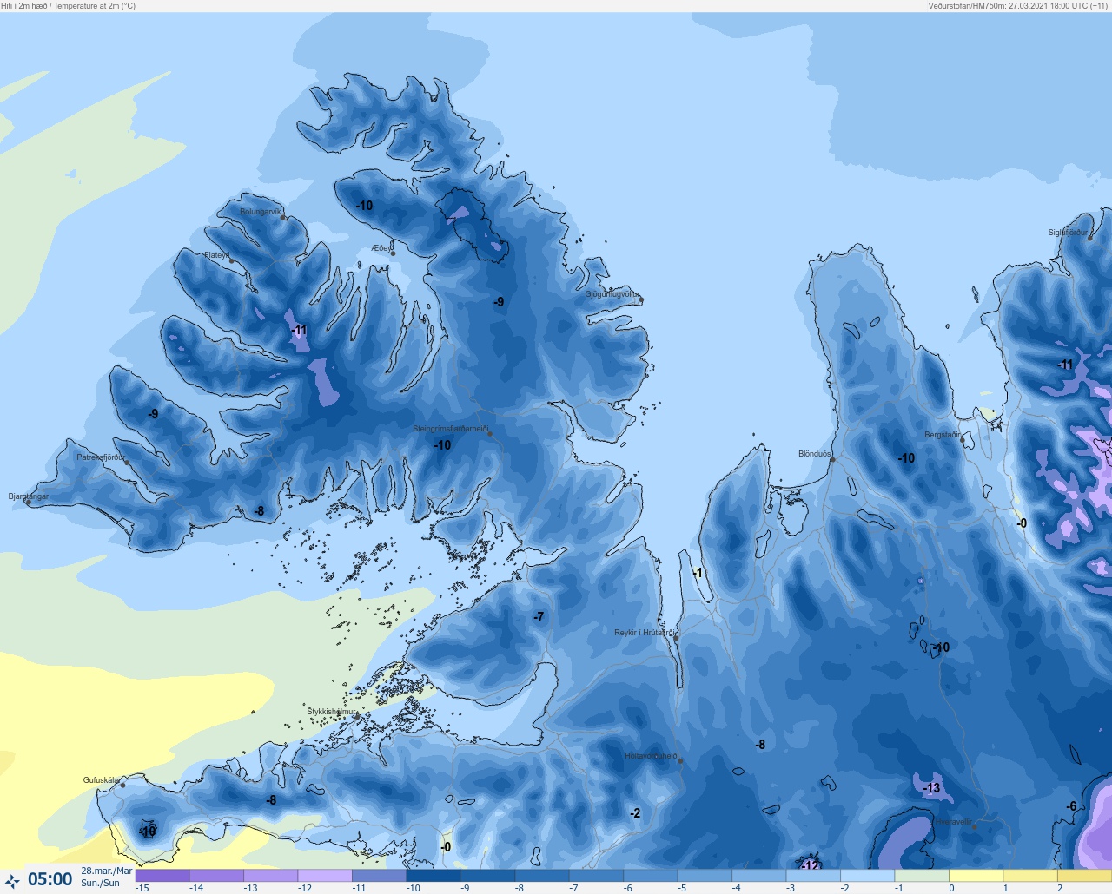Click the Blönduós station label

pos(815,454)
